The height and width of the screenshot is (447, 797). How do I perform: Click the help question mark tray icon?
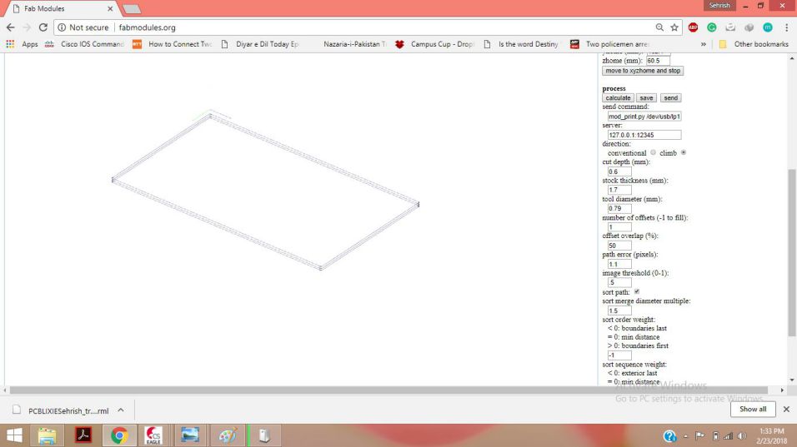point(669,436)
